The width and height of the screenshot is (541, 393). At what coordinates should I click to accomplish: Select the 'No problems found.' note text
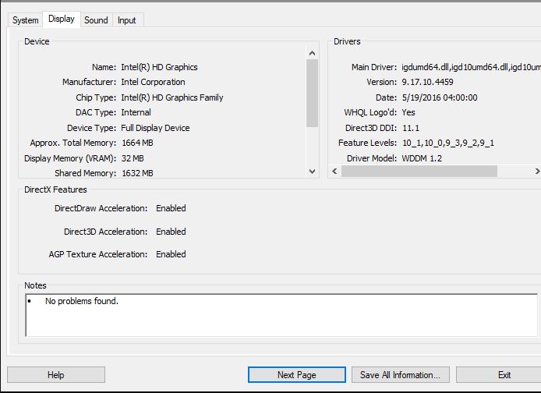pos(82,301)
